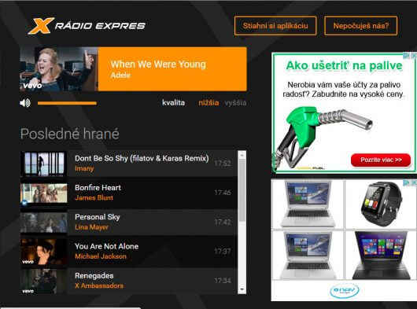Viewport: 417px width, 309px height.
Task: Open Adele's now playing video thumbnail
Action: [x=59, y=69]
